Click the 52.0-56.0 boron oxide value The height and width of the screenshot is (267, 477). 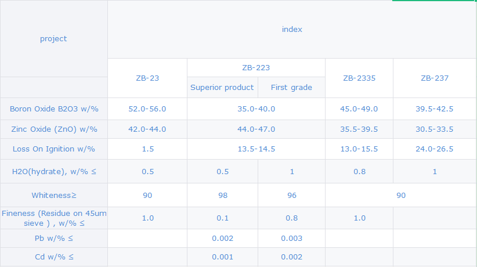pyautogui.click(x=147, y=109)
